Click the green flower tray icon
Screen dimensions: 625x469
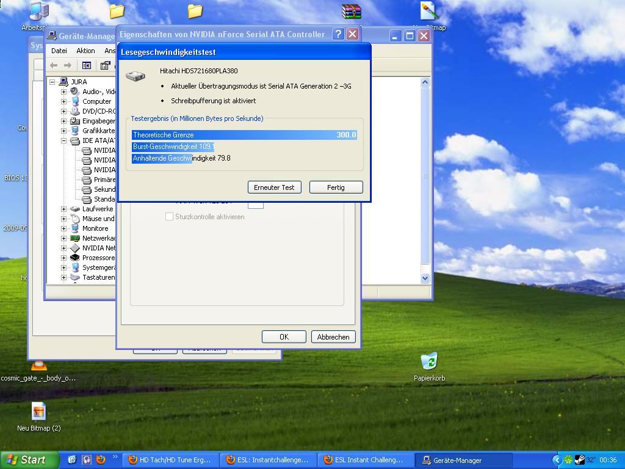pyautogui.click(x=569, y=460)
